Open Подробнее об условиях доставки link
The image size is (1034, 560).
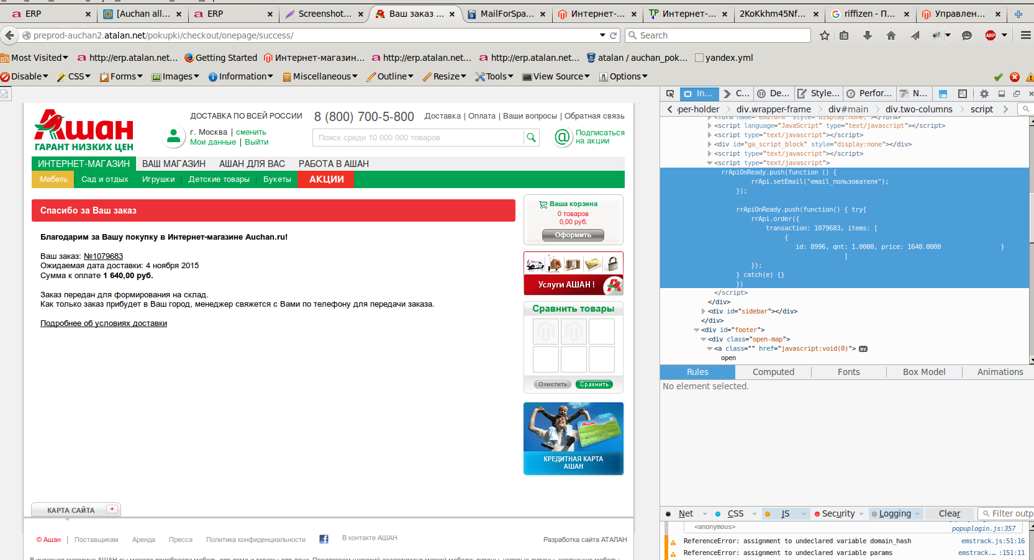[x=104, y=323]
